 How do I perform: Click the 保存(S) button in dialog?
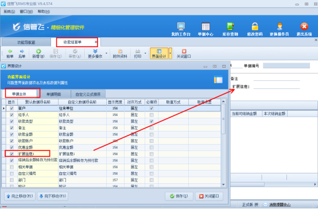pos(179,196)
